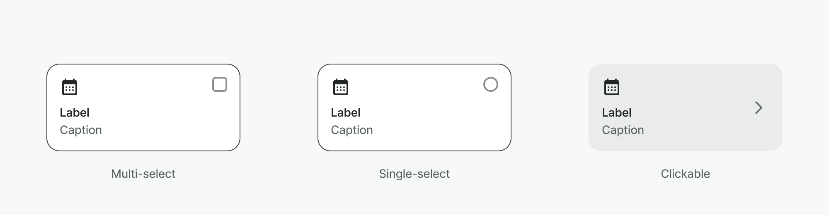
Task: Click the Multi-select title below the first card
Action: tap(143, 174)
